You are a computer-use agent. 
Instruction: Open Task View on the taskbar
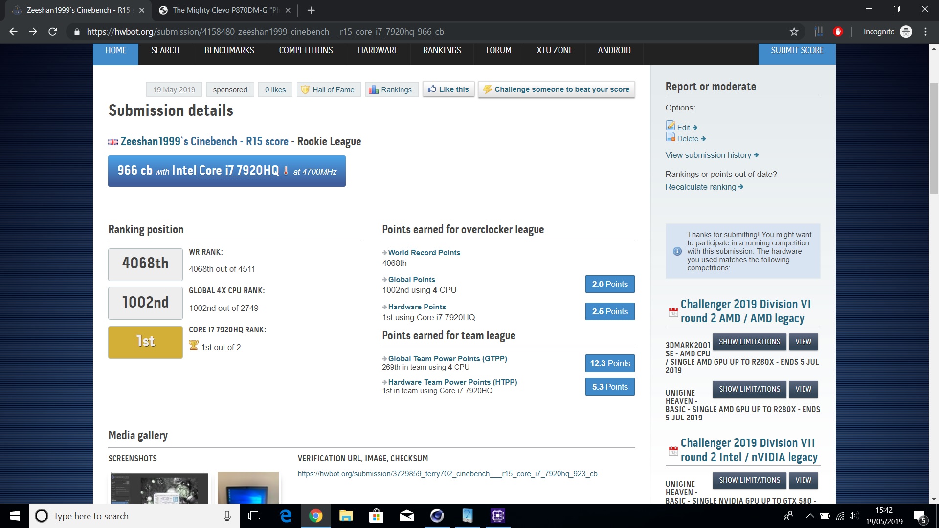(254, 516)
